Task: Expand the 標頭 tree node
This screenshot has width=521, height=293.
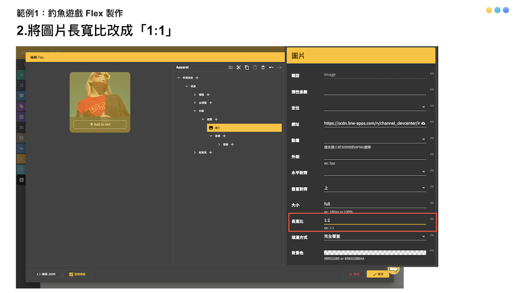Action: coord(195,94)
